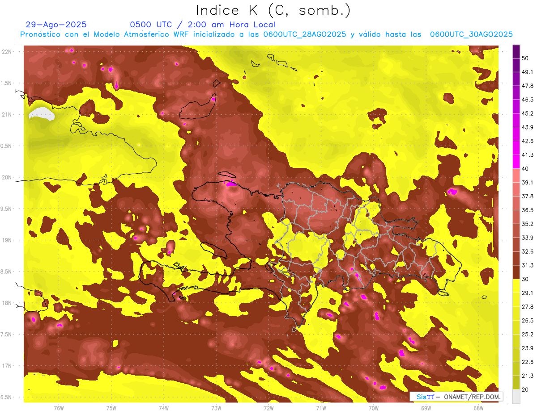Screen dimensions: 537x414
Task: Click the "74W" longitude label
Action: coord(164,408)
